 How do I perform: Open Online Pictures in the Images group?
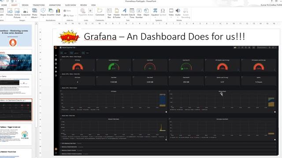click(17, 13)
